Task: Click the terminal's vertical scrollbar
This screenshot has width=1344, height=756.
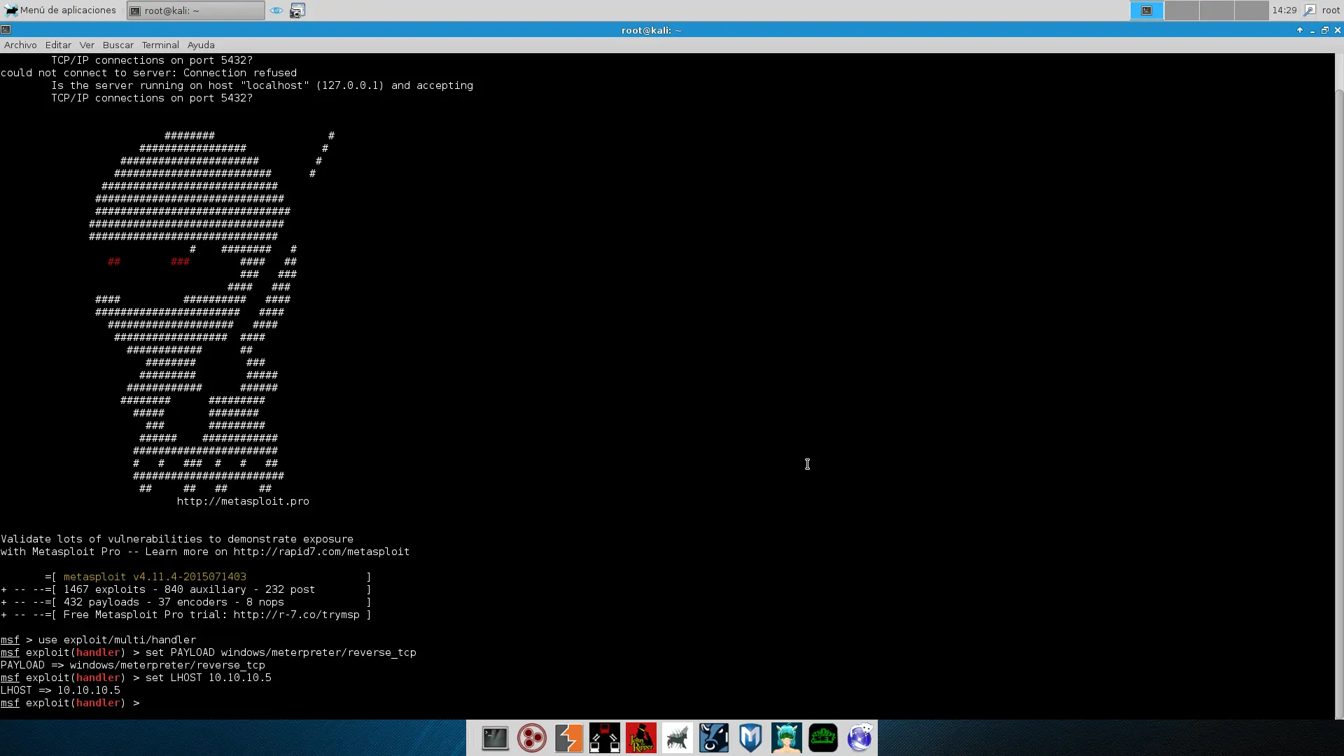Action: click(x=1339, y=404)
